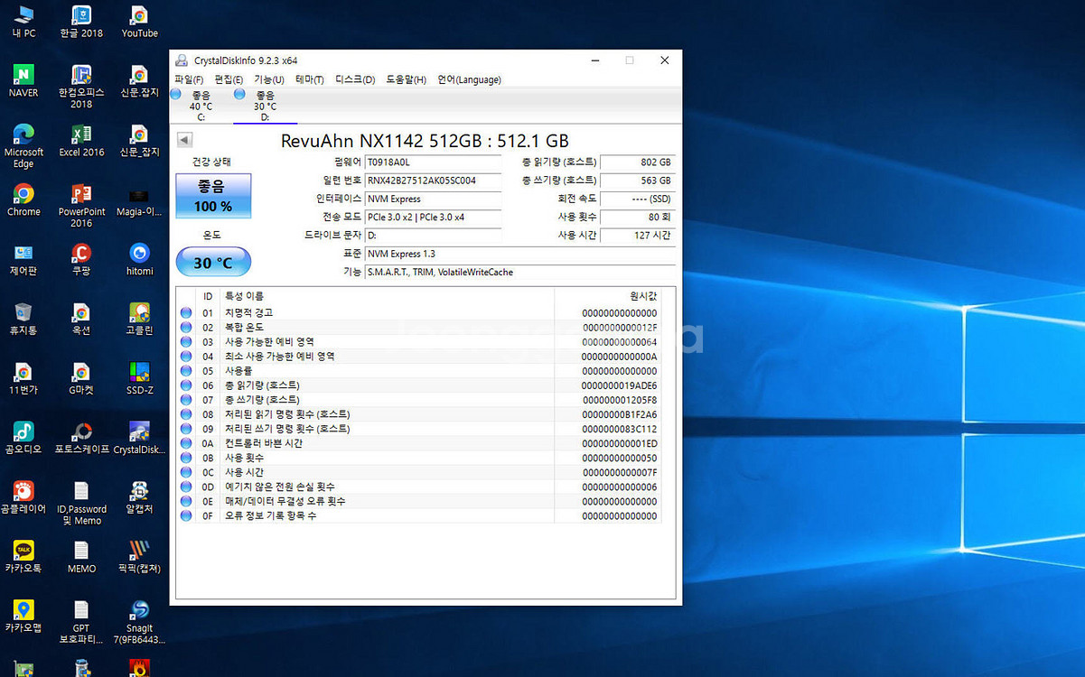
Task: Open the 카카오맵 desktop shortcut
Action: coord(24,617)
